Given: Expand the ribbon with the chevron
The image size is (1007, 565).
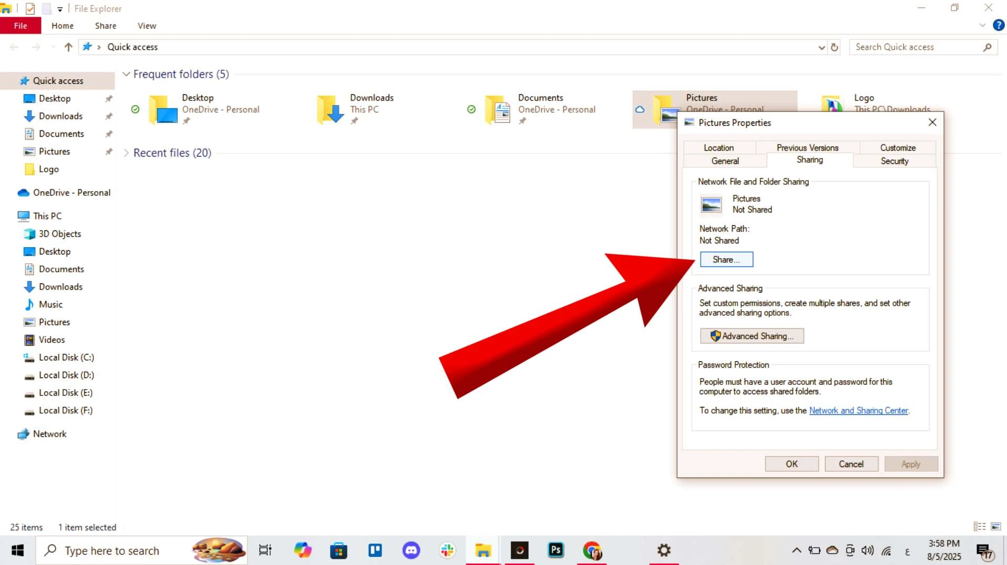Looking at the screenshot, I should click(982, 25).
